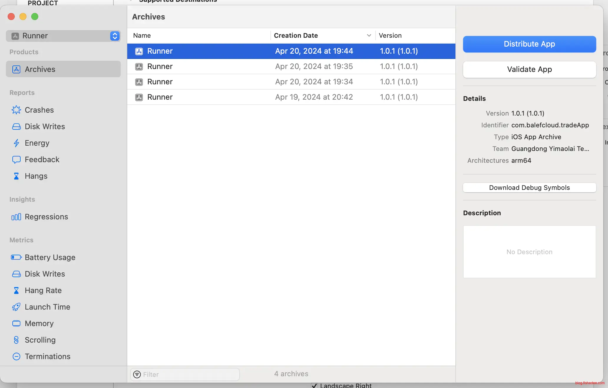Toggle the Landscape Right checkbox
Image resolution: width=608 pixels, height=388 pixels.
[314, 385]
